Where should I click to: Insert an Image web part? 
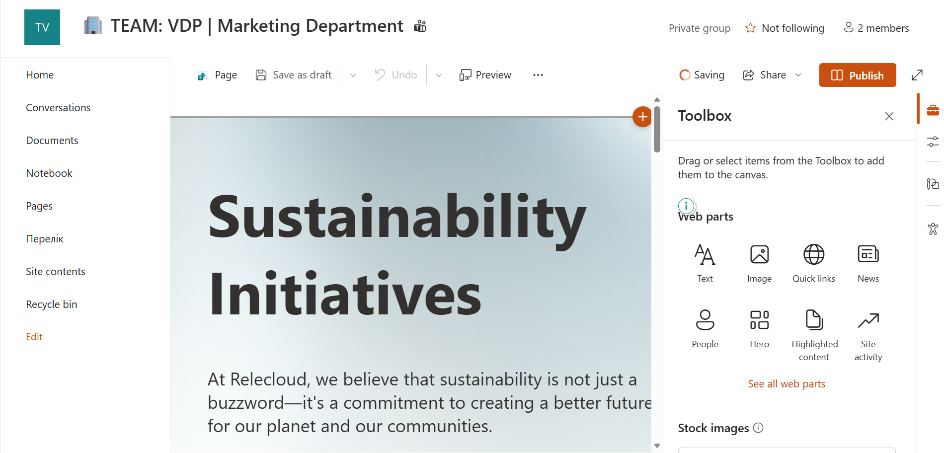[759, 263]
